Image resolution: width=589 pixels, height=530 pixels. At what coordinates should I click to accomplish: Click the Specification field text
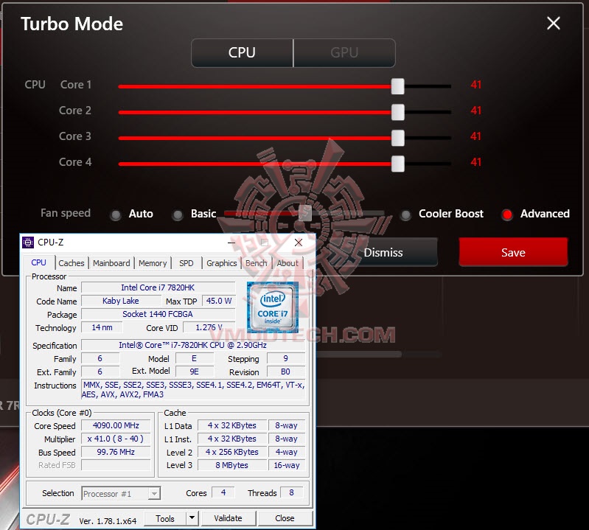[192, 345]
